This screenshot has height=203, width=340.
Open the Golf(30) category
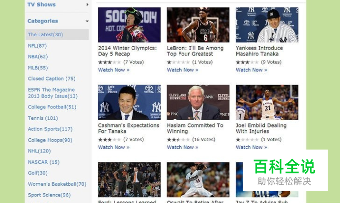37,173
